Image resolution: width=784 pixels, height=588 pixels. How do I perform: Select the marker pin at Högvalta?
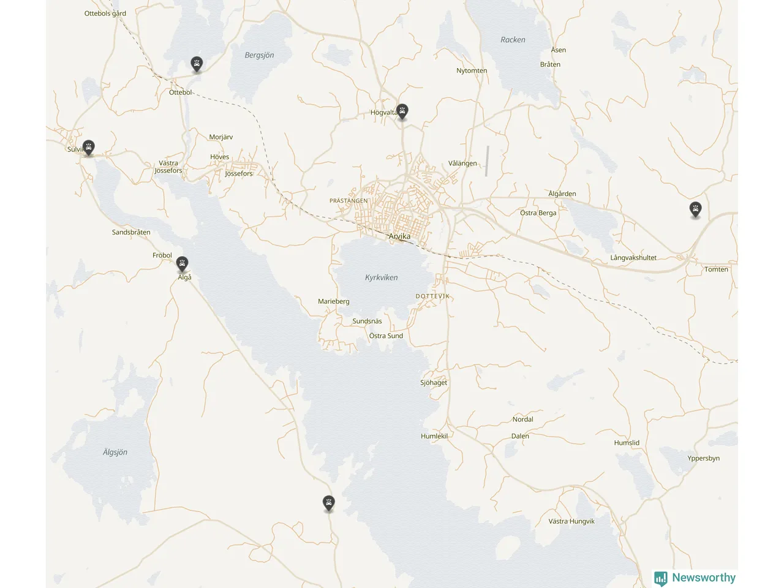point(402,111)
